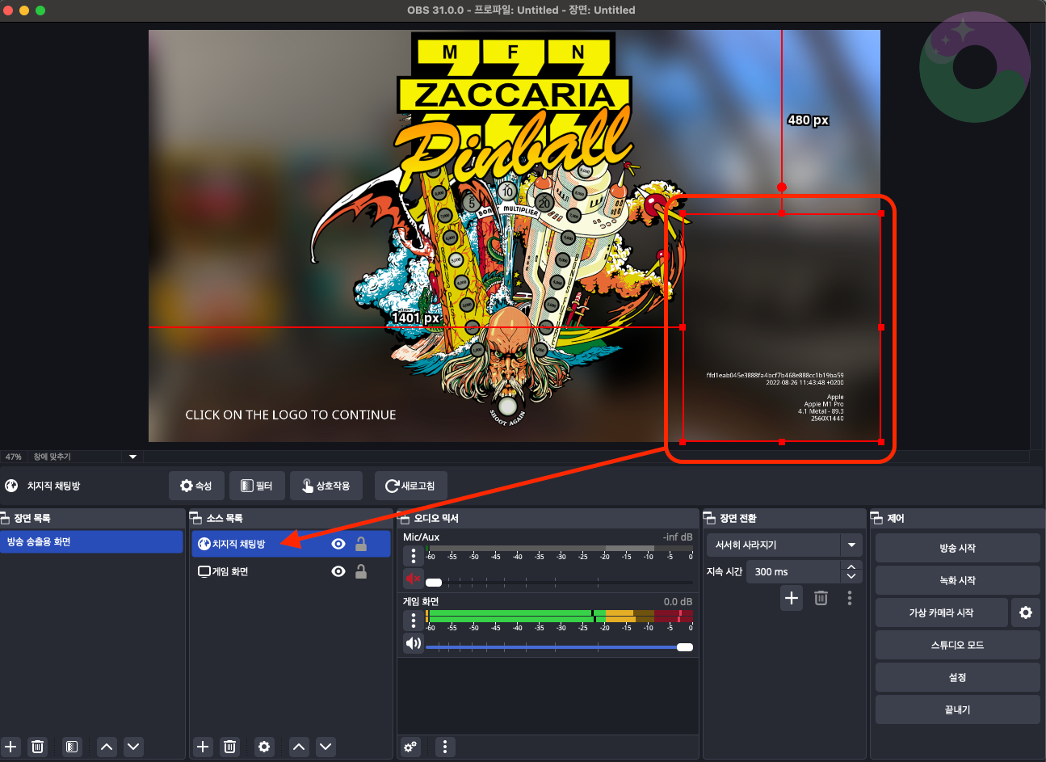The image size is (1046, 762).
Task: Click the browser source globe icon beside 치지직 채팅방 toolbar label
Action: (11, 486)
